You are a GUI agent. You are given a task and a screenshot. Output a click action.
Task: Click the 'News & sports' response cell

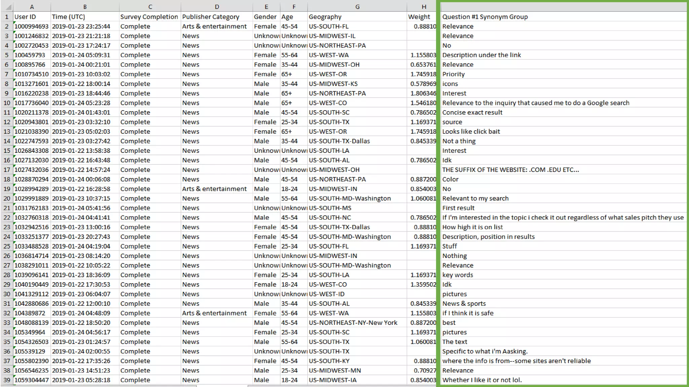pyautogui.click(x=464, y=303)
